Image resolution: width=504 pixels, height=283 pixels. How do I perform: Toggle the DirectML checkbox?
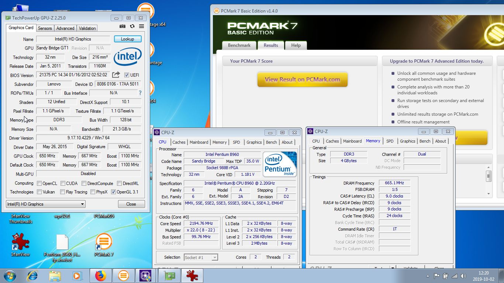tap(119, 183)
